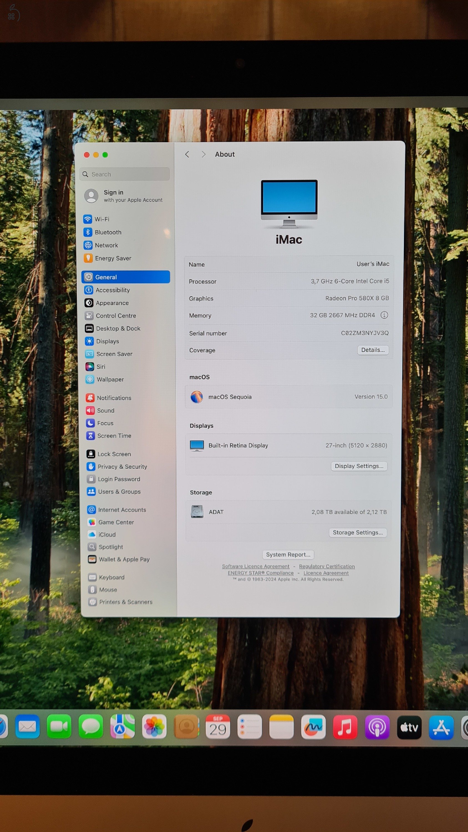Click the Built-in Retina Display row

click(x=289, y=445)
